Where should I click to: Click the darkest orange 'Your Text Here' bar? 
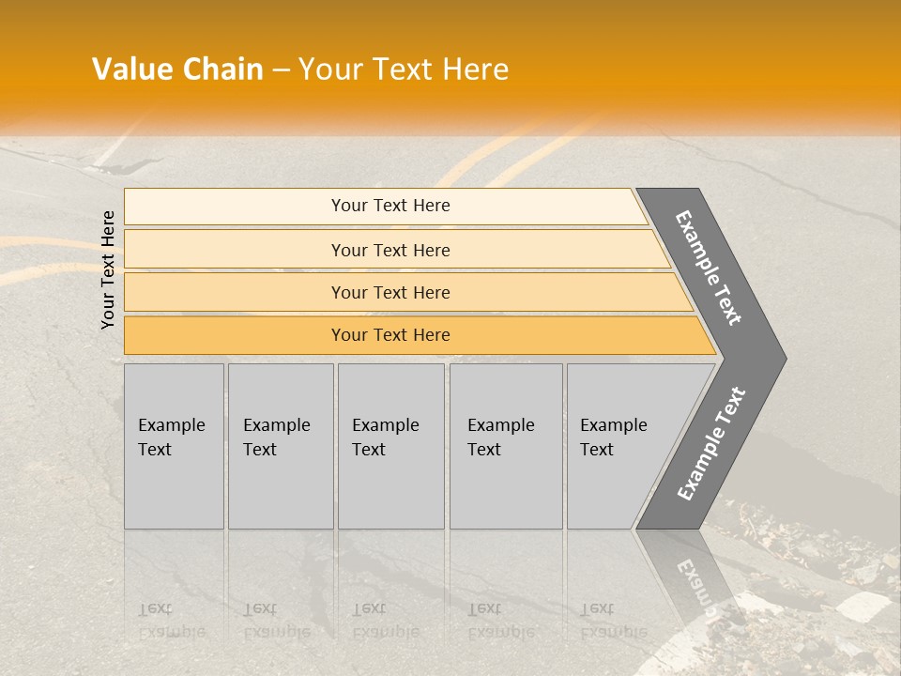(420, 335)
